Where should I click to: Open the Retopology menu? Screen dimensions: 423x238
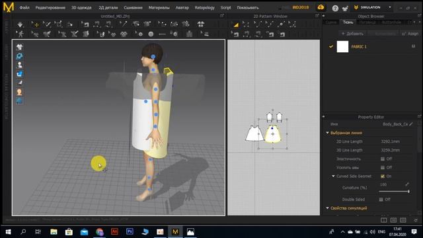(x=204, y=7)
